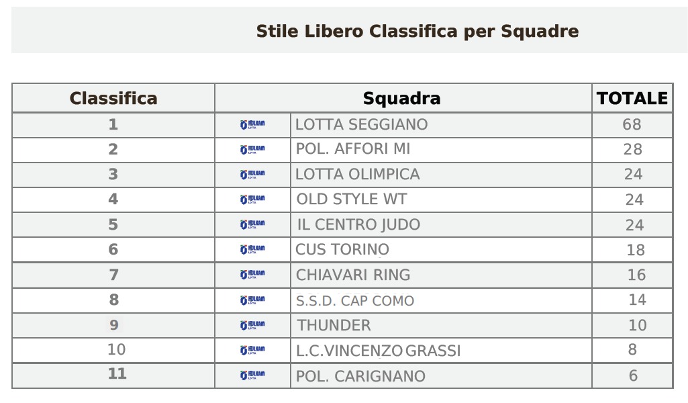688x403 pixels.
Task: Click the team logo for OLD STYLE WT
Action: coord(252,199)
